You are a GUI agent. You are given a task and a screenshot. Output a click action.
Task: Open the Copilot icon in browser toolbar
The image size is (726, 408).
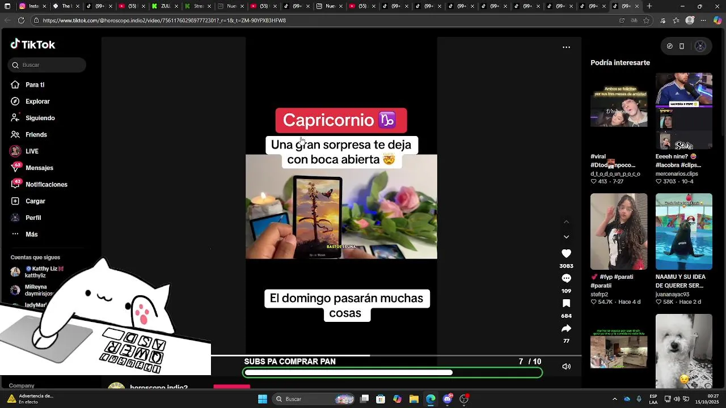pos(717,20)
